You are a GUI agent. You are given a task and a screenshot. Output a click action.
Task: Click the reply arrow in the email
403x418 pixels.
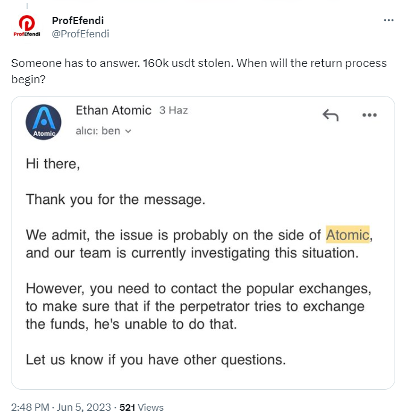[x=330, y=115]
